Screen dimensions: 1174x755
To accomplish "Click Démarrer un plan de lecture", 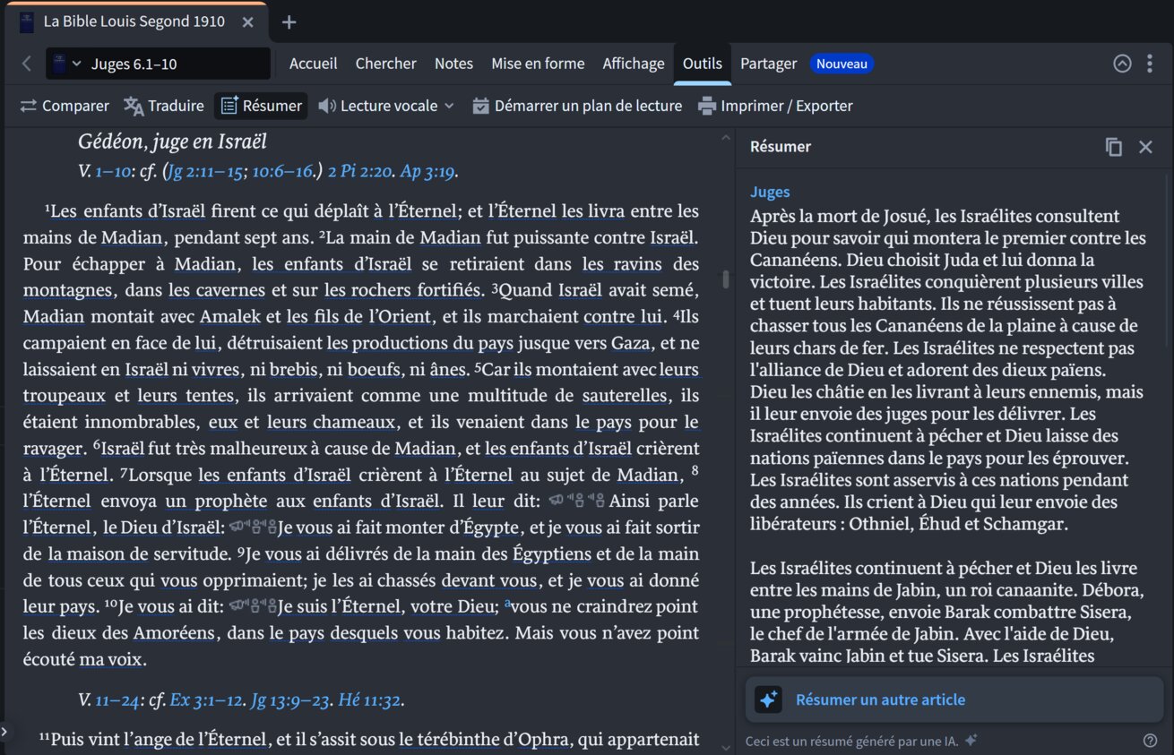I will click(x=577, y=106).
